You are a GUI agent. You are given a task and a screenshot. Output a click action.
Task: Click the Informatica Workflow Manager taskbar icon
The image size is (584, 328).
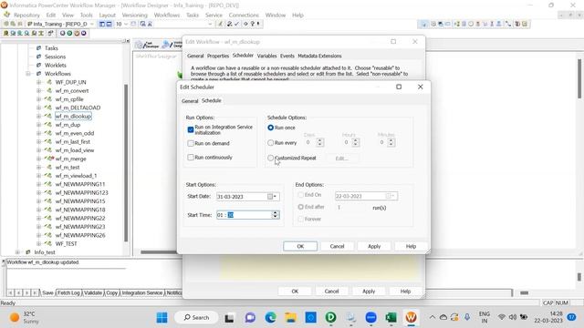tap(411, 318)
